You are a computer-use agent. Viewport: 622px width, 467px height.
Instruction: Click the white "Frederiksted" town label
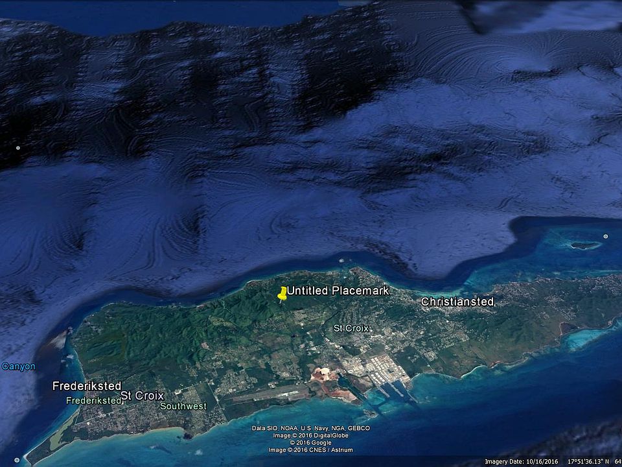click(87, 386)
